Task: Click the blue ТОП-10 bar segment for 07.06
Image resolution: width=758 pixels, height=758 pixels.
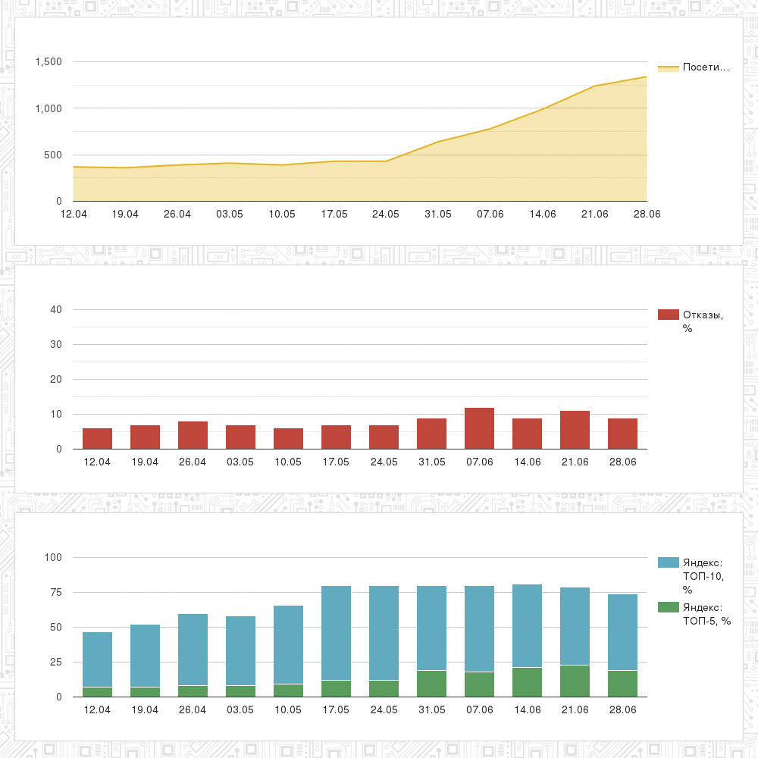Action: 480,629
